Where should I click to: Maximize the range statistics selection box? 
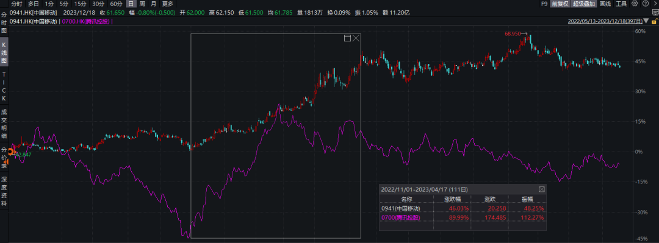348,38
